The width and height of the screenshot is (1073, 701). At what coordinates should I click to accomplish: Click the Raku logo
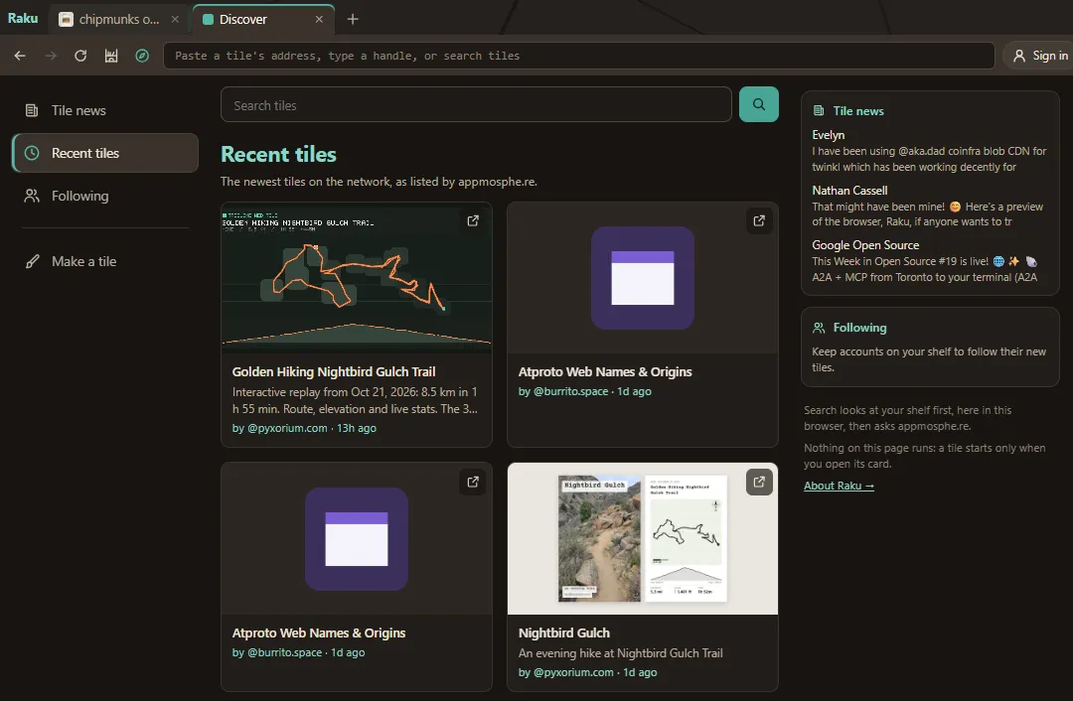[23, 18]
